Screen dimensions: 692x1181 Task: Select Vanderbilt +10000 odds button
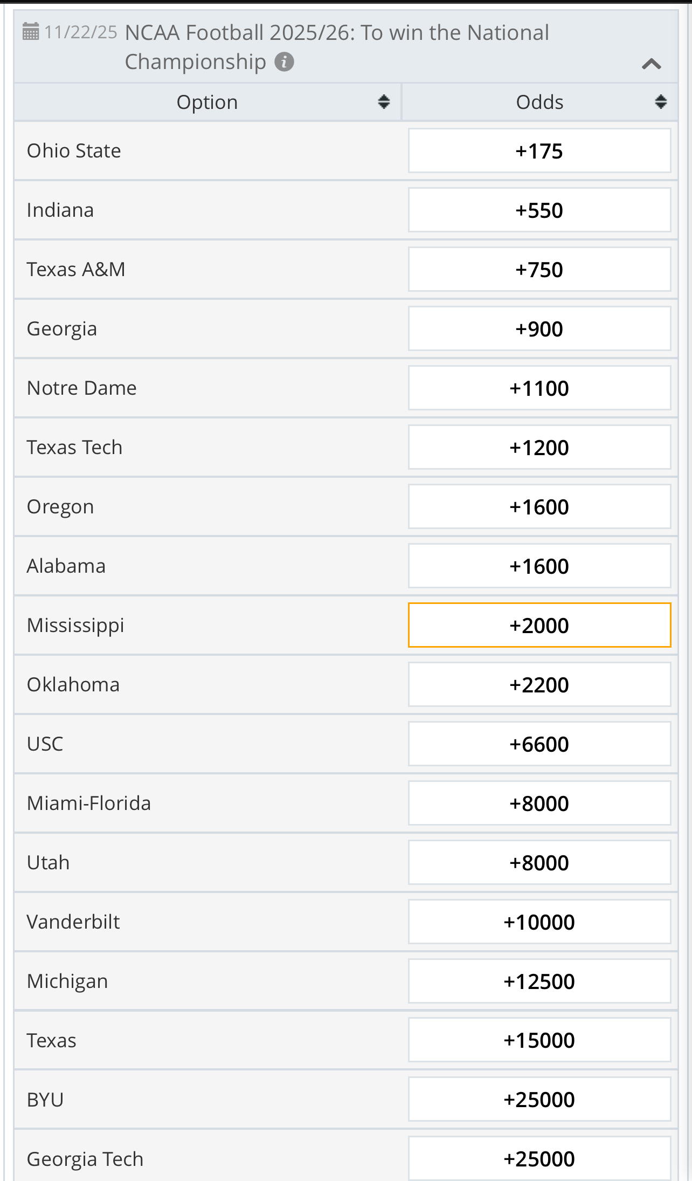(539, 922)
